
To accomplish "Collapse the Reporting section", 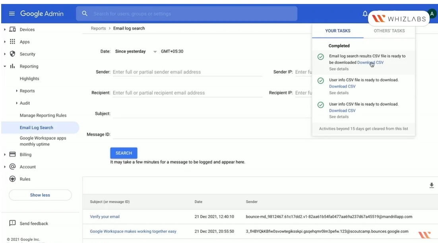I will click(x=5, y=66).
